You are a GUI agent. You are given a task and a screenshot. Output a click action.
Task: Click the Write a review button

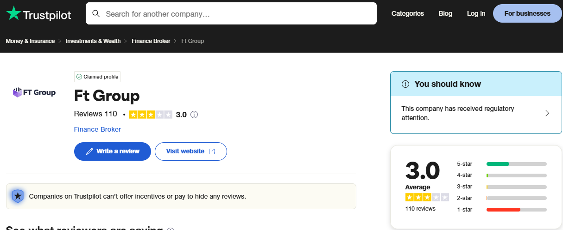[x=113, y=151]
